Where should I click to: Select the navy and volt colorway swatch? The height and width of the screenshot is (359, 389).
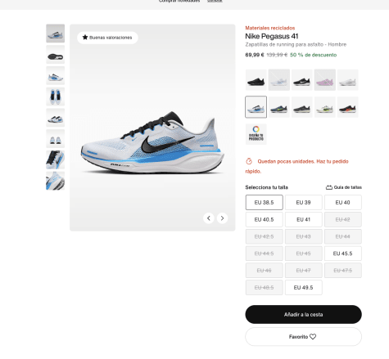tap(278, 107)
